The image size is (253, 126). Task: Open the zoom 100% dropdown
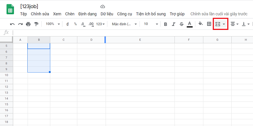point(53,24)
